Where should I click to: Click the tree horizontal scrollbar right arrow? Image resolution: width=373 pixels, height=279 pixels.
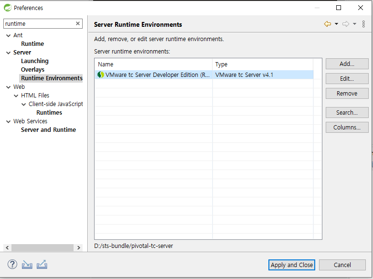tap(79, 247)
